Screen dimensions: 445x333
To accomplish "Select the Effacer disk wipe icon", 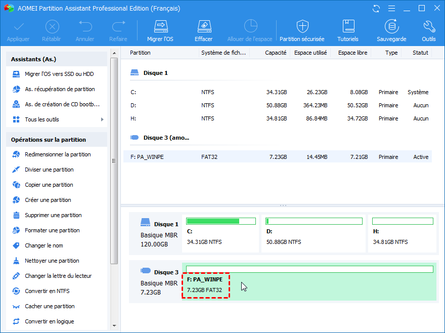I will 203,27.
